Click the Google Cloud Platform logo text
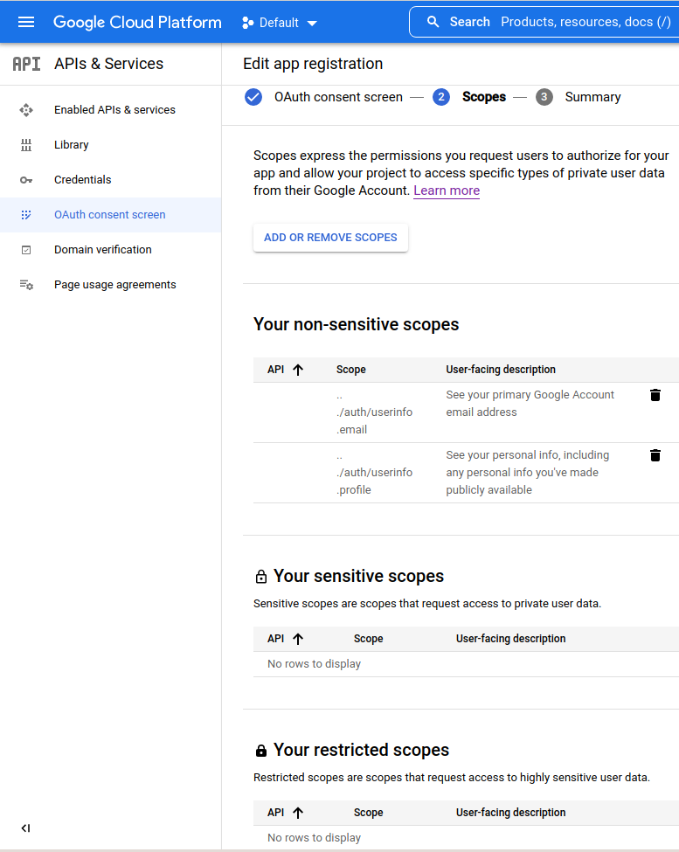Image resolution: width=679 pixels, height=852 pixels. point(137,22)
